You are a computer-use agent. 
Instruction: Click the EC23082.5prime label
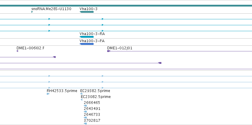click(96, 97)
